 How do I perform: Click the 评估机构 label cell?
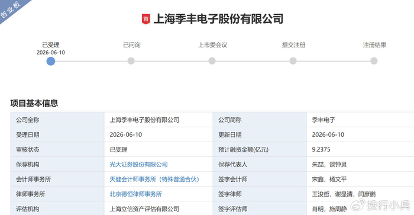57,208
